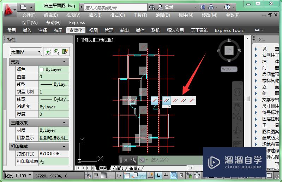
Task: Toggle 3D Object Snap in status bar
Action: pyautogui.click(x=135, y=175)
